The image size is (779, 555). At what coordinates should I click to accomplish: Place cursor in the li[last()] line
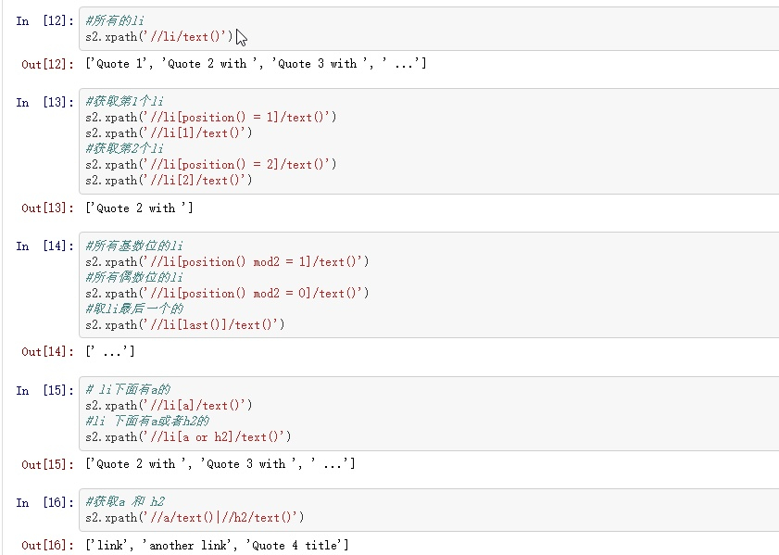point(184,324)
